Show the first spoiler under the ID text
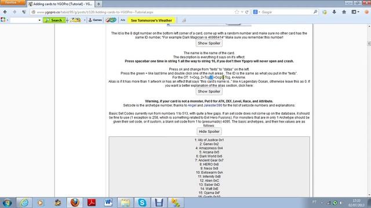371x208 pixels. (209, 43)
